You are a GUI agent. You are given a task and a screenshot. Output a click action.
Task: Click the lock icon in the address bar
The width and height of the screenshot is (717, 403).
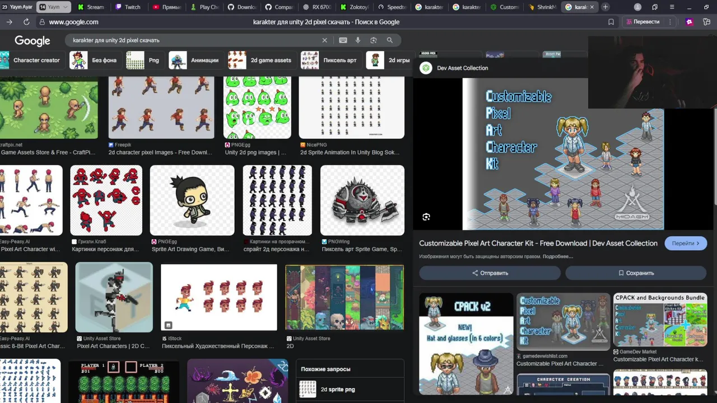pos(42,22)
